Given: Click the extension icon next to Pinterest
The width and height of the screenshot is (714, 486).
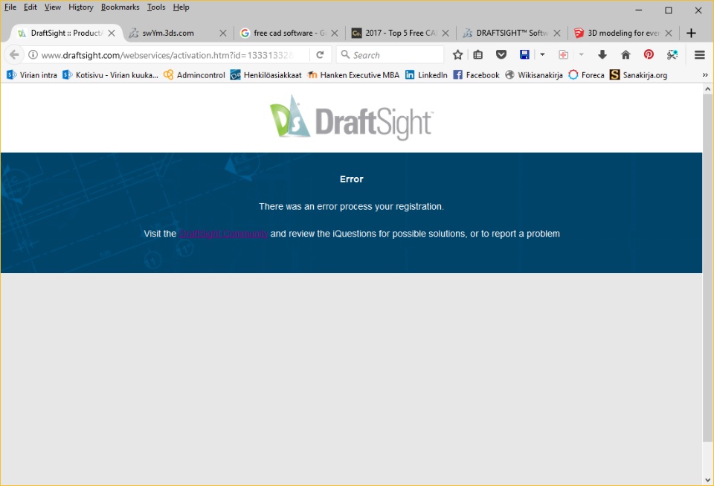Looking at the screenshot, I should 672,54.
